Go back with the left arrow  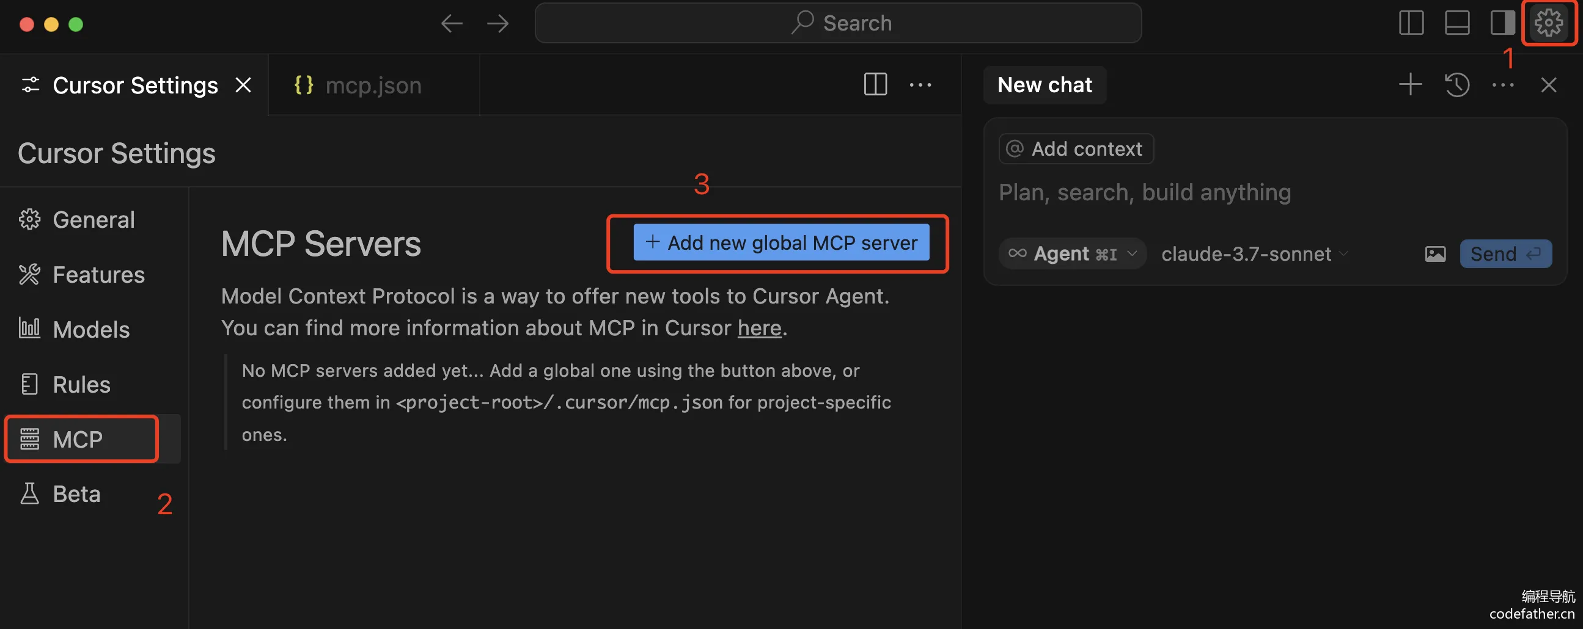coord(452,24)
